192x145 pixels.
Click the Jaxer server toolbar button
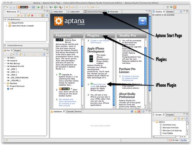point(23,7)
